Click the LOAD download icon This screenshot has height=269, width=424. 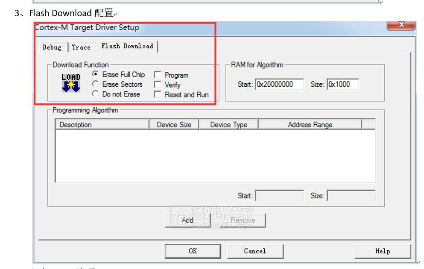pyautogui.click(x=71, y=83)
